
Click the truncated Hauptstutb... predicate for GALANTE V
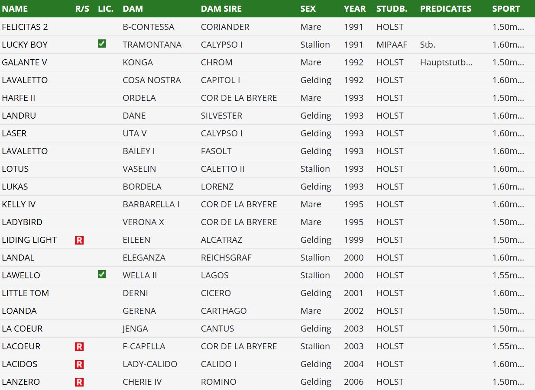point(446,62)
